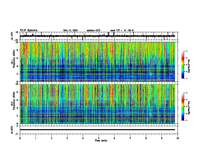Screen dimensions: 200x155
Task: Click the "start UT = 0 : 50: 0" text
Action: [x=122, y=30]
